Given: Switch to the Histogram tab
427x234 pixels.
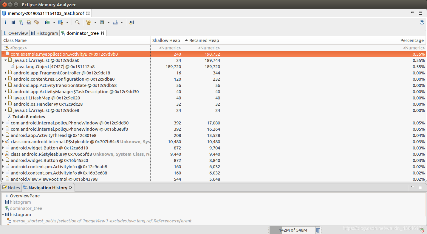Looking at the screenshot, I should [x=44, y=33].
